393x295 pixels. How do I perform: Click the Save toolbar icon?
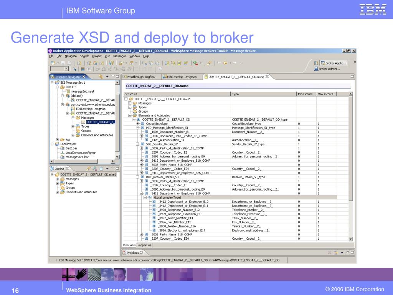pos(63,63)
